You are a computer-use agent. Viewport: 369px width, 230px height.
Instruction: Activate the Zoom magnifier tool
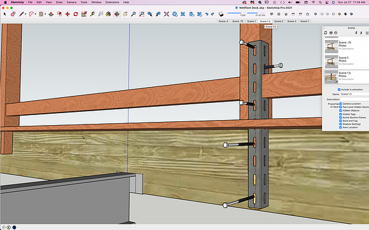[133, 15]
